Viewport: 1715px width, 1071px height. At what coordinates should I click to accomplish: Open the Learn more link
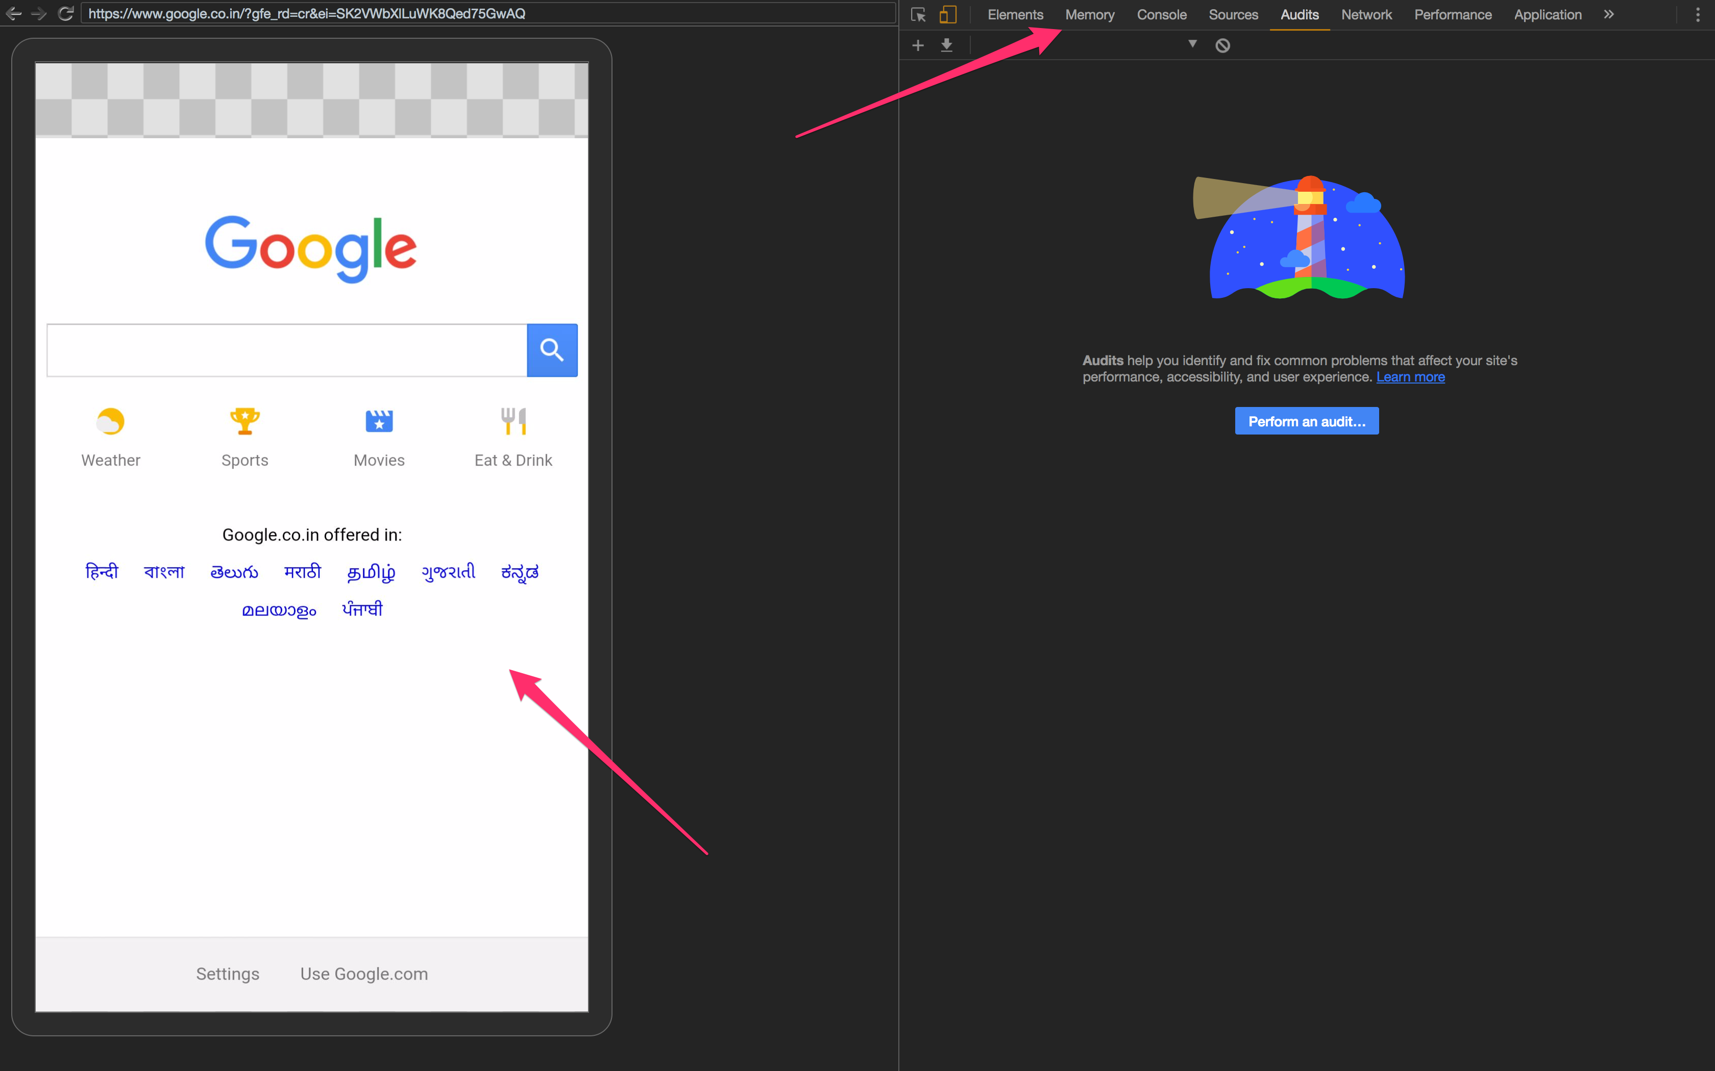click(1410, 377)
